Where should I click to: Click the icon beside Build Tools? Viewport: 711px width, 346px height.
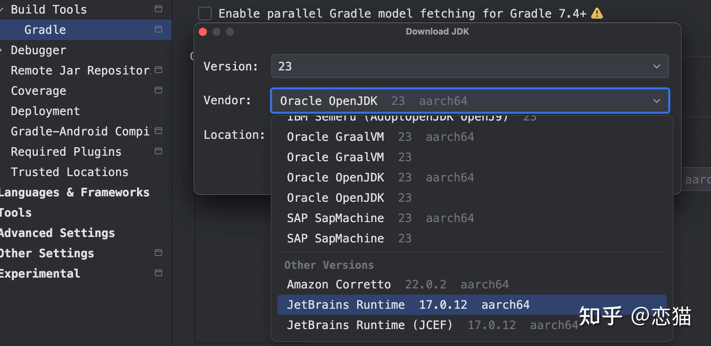(158, 9)
